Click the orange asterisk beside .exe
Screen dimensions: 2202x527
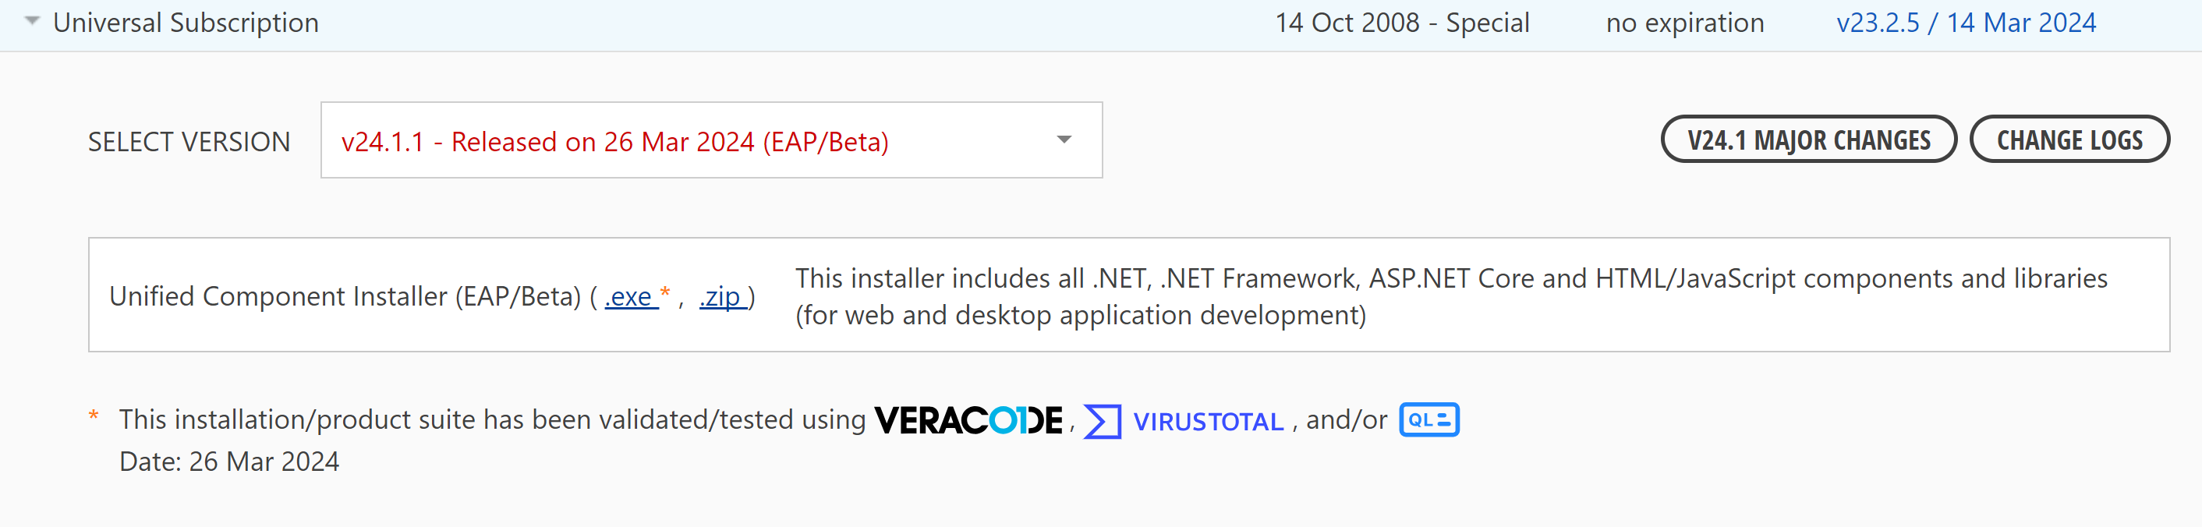click(665, 293)
